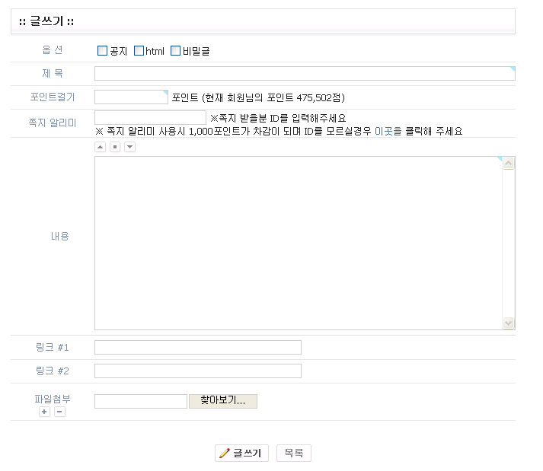Follow the 이곳을 link for ID lookup

pos(388,131)
